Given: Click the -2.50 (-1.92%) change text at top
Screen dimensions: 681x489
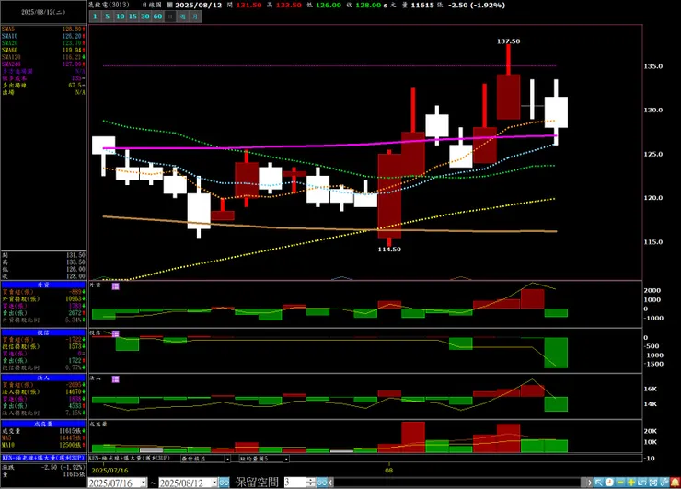Looking at the screenshot, I should (x=477, y=6).
